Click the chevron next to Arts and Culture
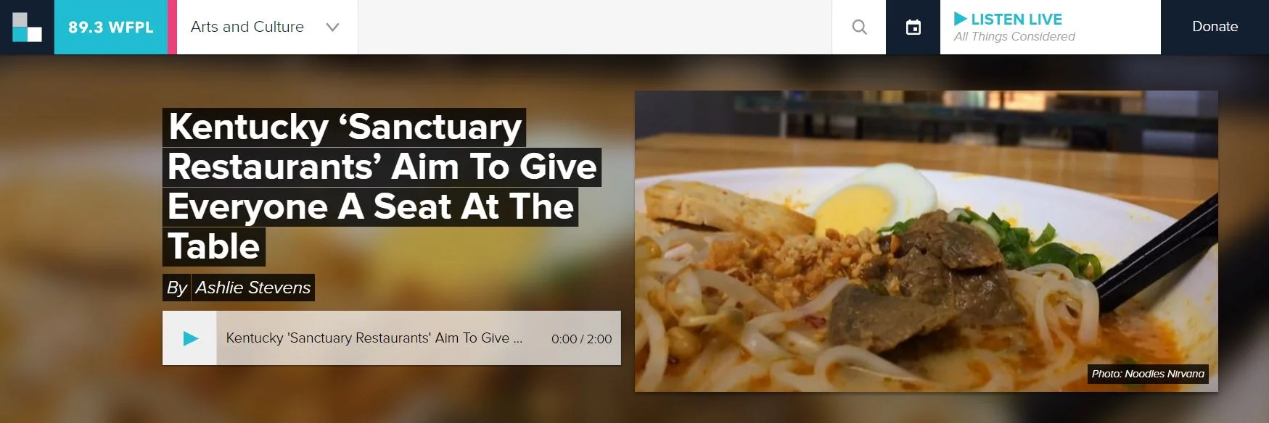The height and width of the screenshot is (423, 1269). pyautogui.click(x=332, y=28)
